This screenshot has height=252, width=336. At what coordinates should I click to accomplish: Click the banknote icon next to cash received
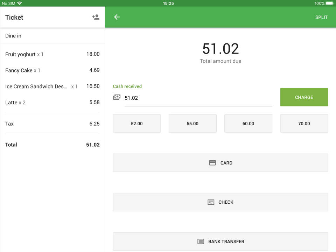tap(117, 98)
